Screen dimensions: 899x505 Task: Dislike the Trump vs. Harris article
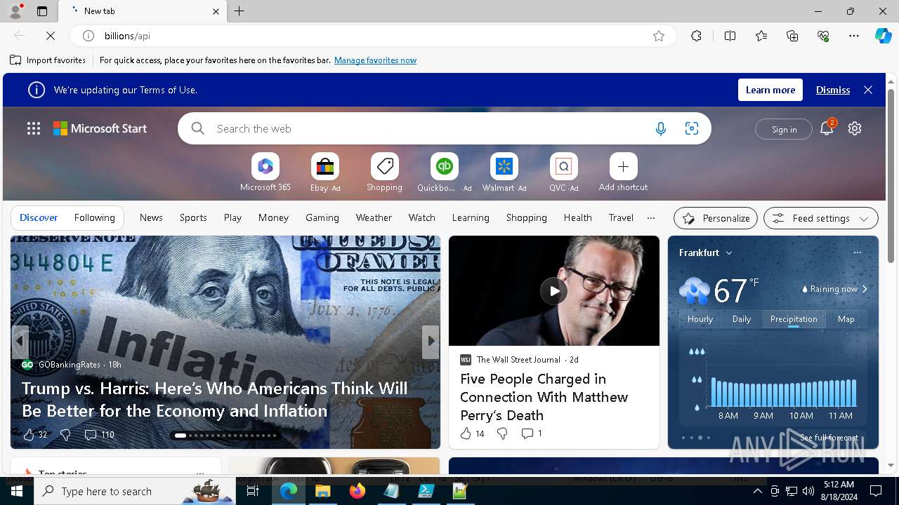click(x=65, y=435)
